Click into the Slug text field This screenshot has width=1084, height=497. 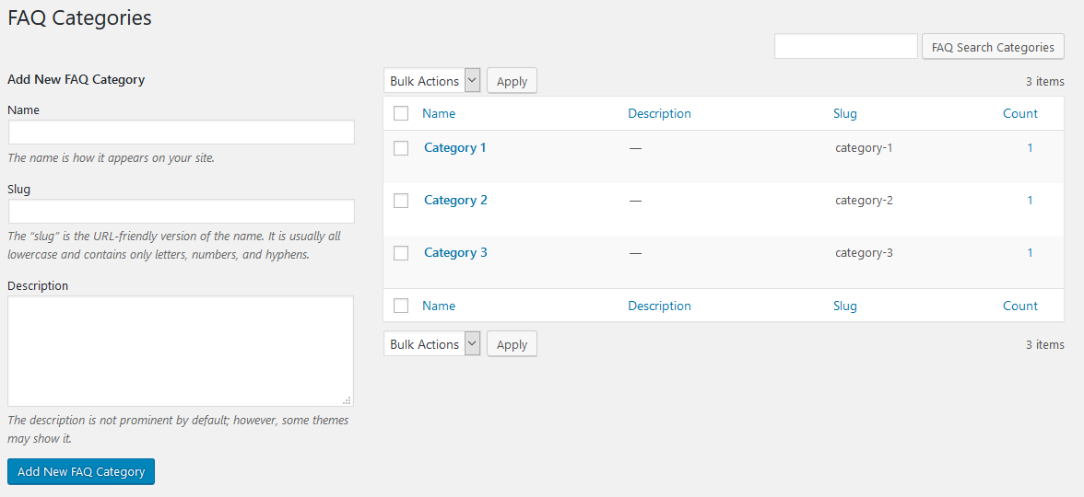pos(181,212)
